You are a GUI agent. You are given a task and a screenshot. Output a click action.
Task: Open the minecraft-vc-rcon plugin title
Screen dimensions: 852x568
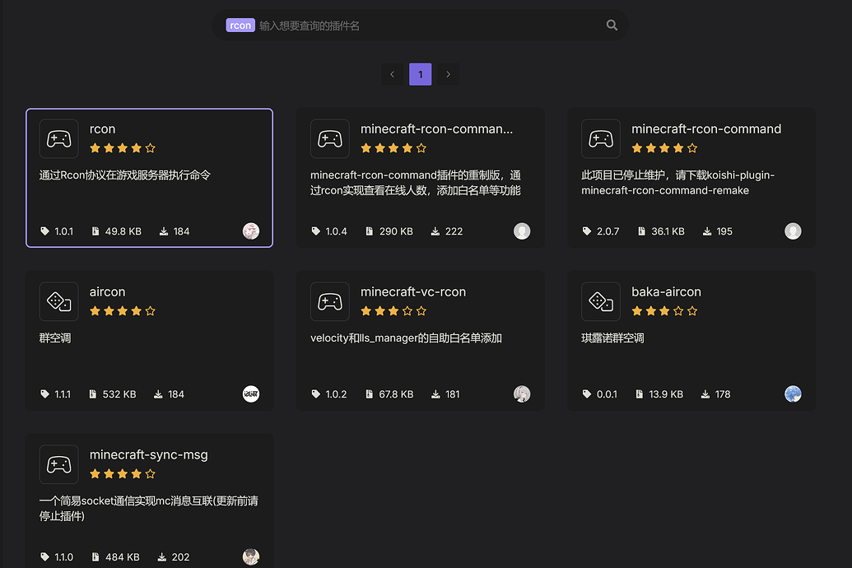pos(412,292)
